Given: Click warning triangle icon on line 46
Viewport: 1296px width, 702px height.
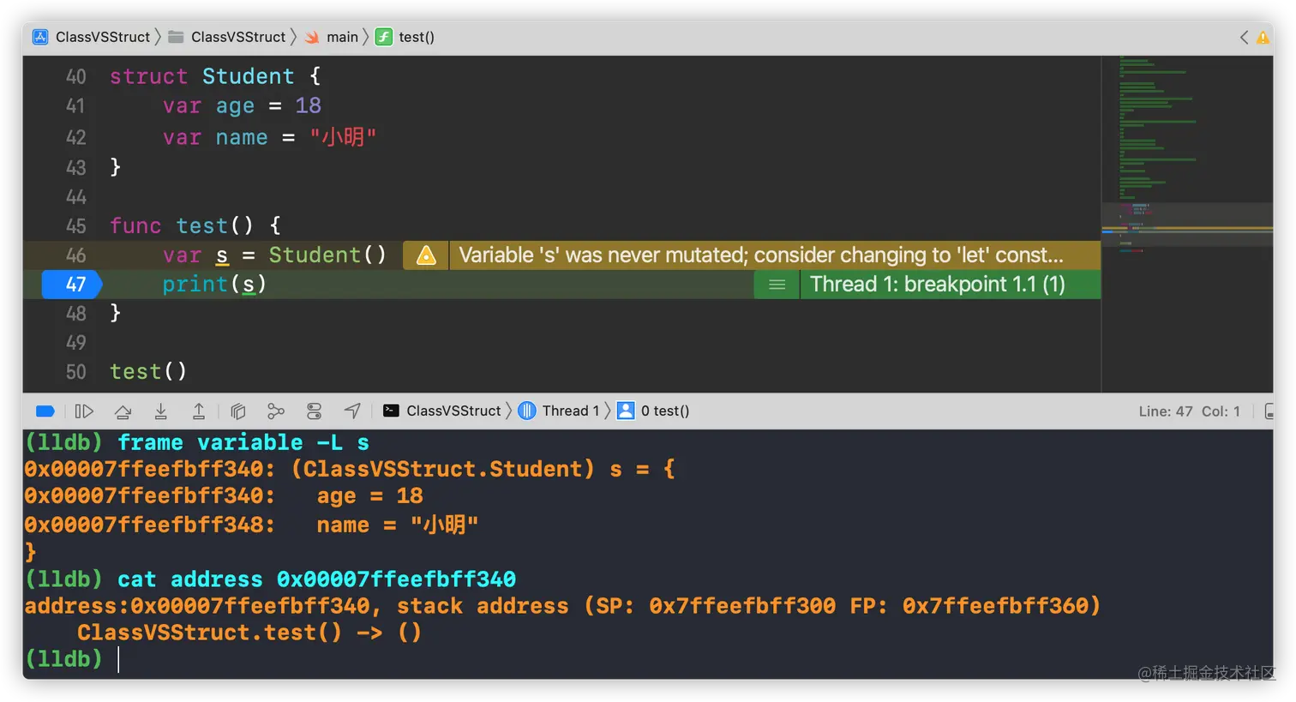Looking at the screenshot, I should tap(426, 255).
